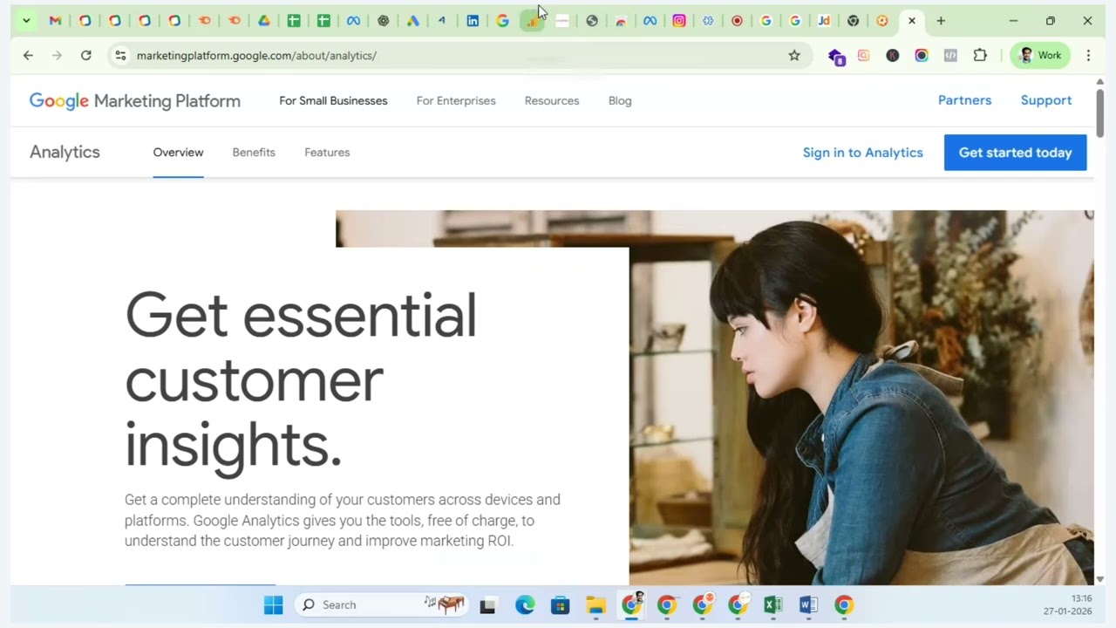
Task: Click the Analytics product title
Action: click(x=65, y=152)
